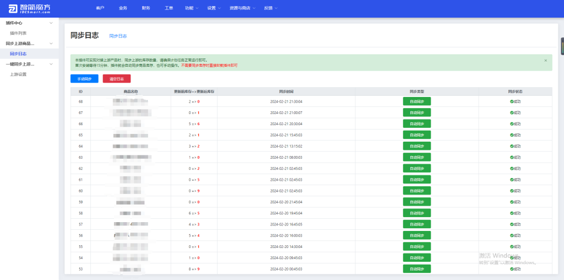This screenshot has height=280, width=564.
Task: Click stock change '0 => 9' in row 60
Action: point(194,191)
